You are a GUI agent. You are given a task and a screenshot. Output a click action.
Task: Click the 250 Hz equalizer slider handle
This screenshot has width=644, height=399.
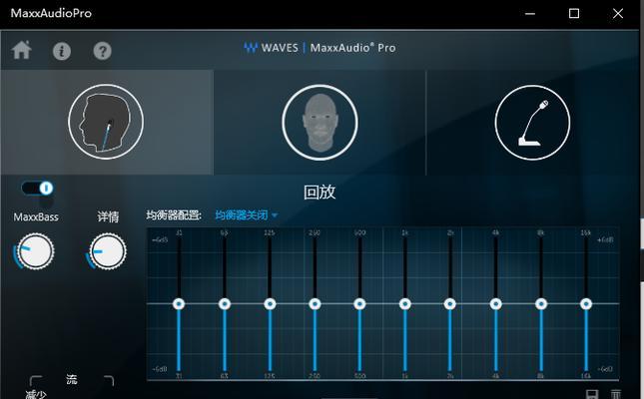coord(315,304)
